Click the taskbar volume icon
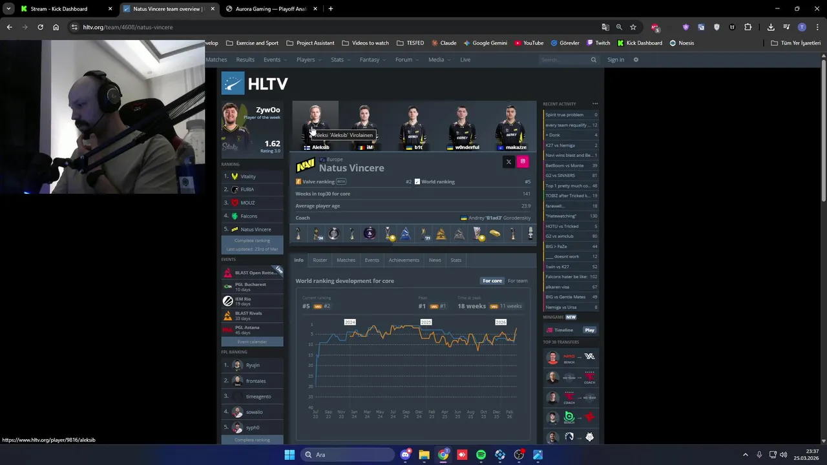 click(784, 455)
